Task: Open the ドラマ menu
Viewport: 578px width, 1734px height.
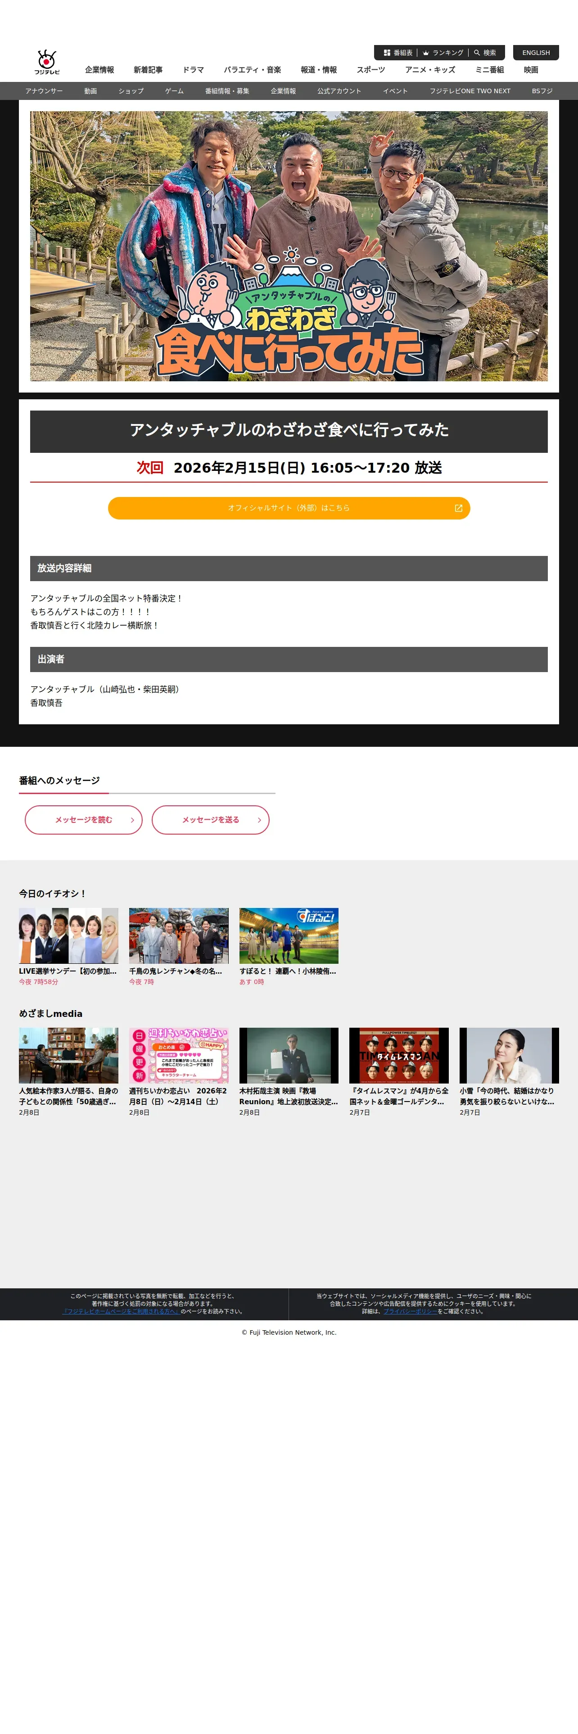Action: pyautogui.click(x=193, y=70)
